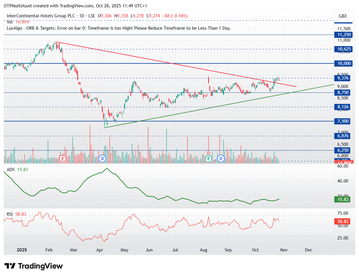Select the 10,000 horizontal level price label

coord(343,63)
